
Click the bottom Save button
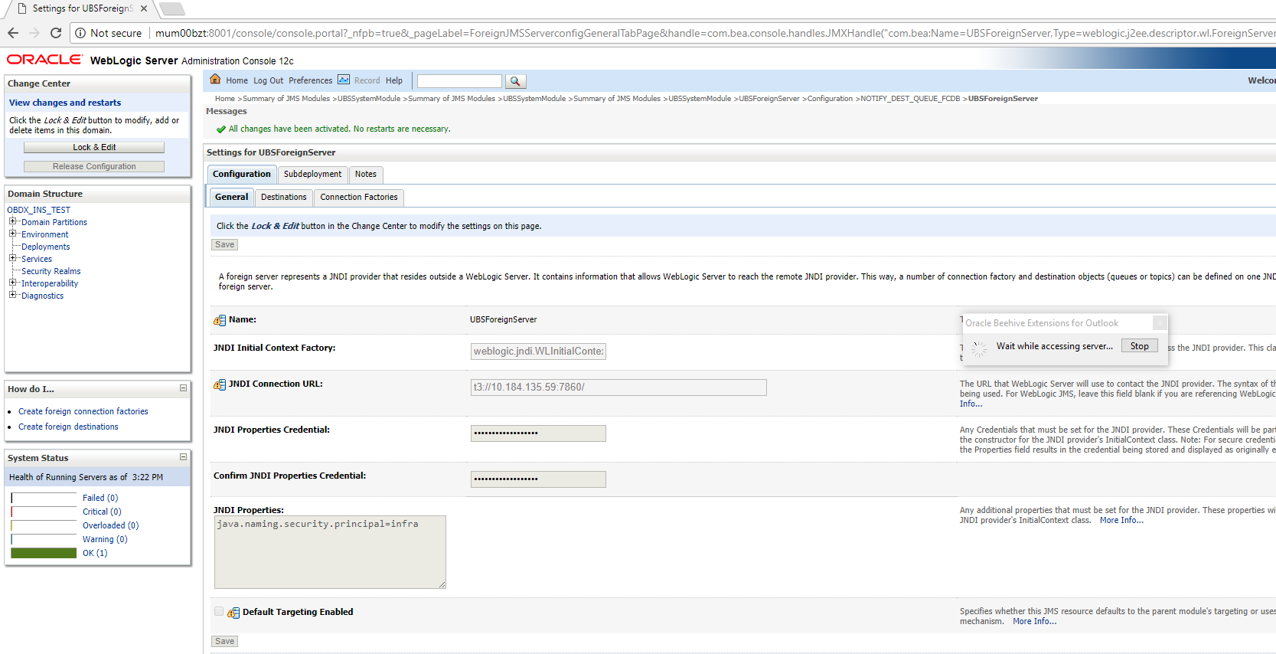tap(225, 642)
